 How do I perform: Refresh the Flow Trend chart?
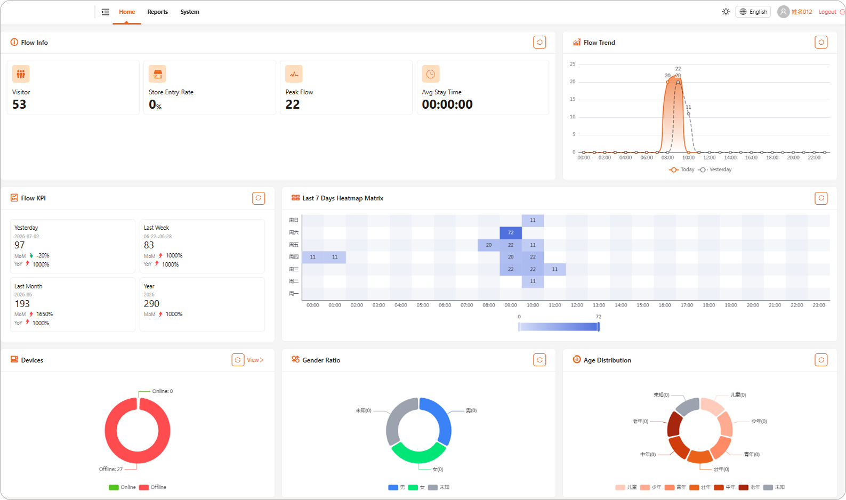pos(821,42)
